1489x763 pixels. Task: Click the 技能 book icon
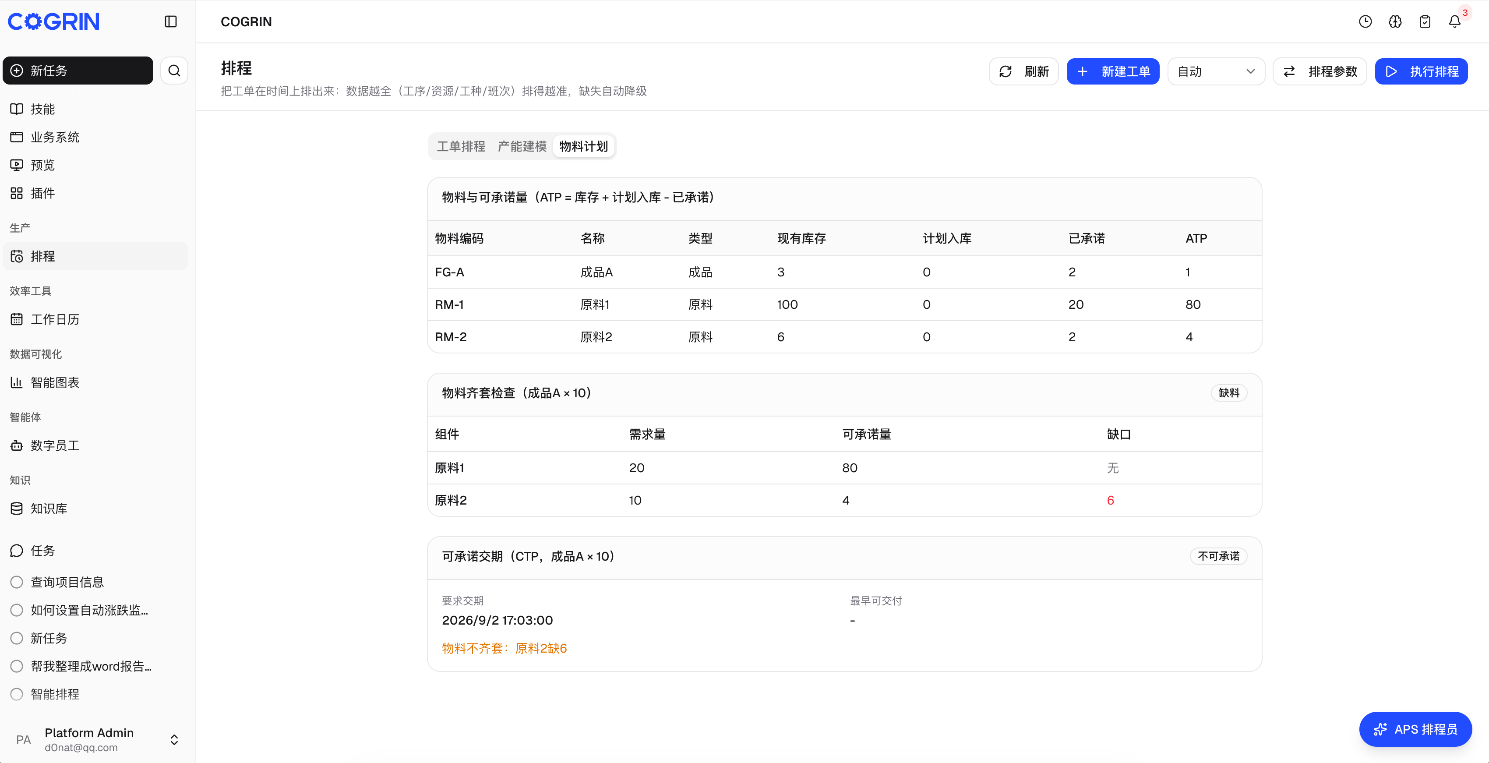17,109
